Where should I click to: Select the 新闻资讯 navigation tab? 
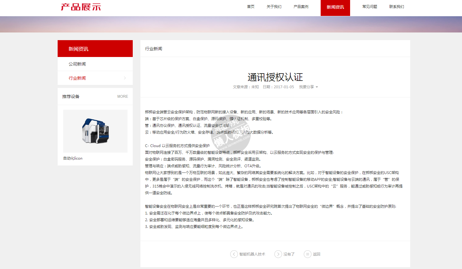pos(335,7)
